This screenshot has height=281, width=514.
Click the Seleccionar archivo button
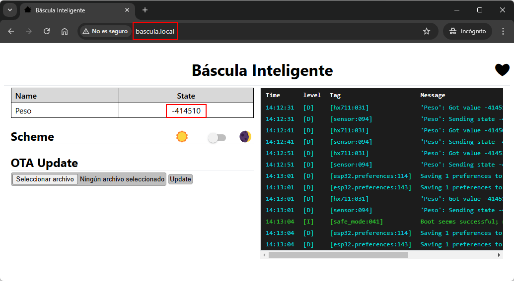(45, 179)
